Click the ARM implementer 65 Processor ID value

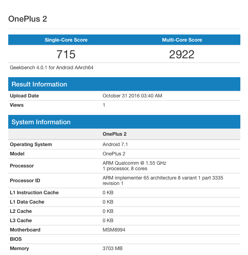click(163, 178)
